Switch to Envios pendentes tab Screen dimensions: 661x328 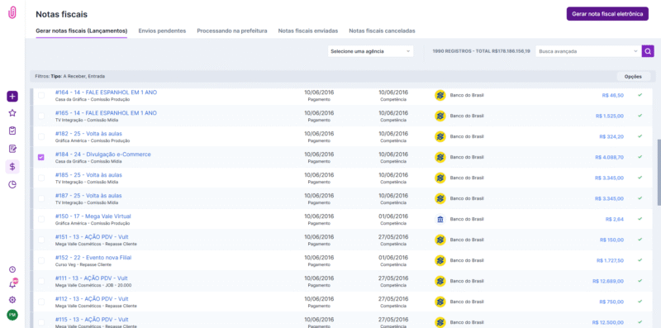[x=162, y=31]
